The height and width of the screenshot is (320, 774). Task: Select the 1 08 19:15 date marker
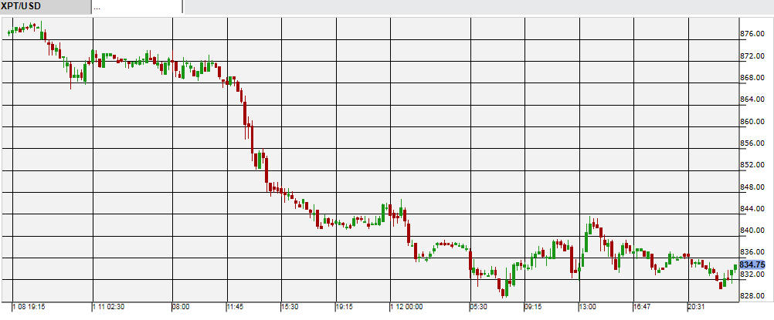(x=29, y=307)
